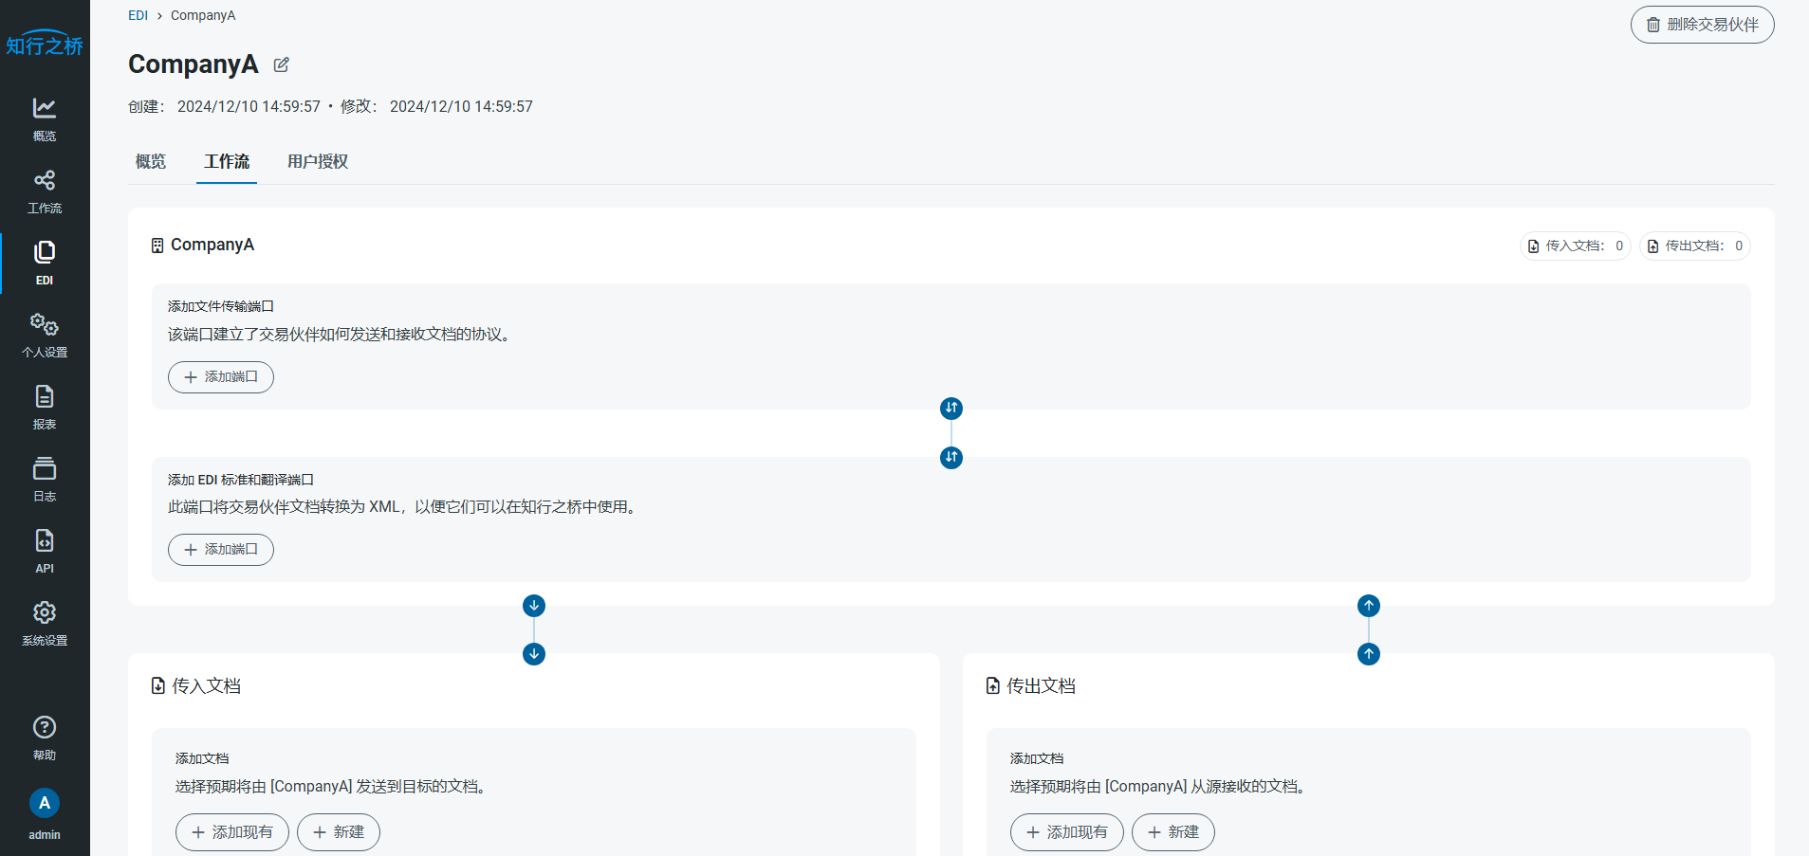Click the 删除交易伙伴 button
Screen dimensions: 1809x856
[x=1702, y=25]
